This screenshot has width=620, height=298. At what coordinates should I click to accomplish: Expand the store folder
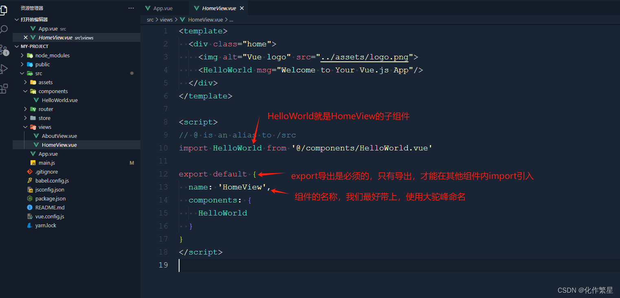tap(26, 118)
